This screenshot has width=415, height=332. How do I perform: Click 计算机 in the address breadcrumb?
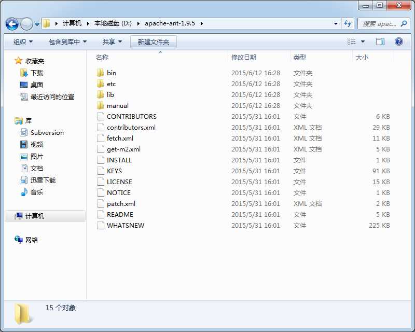tap(72, 23)
